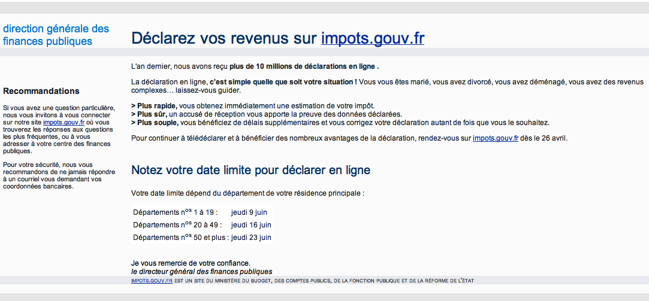Click 'Je vous remercie de votre confiance.' line

click(x=191, y=263)
